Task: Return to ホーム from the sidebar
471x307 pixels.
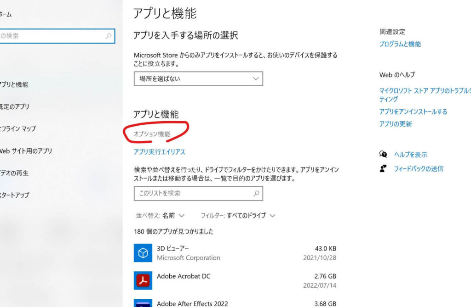Action: pyautogui.click(x=6, y=14)
